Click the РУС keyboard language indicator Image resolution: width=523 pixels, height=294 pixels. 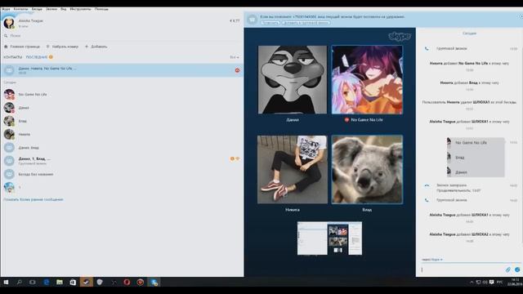pos(499,282)
